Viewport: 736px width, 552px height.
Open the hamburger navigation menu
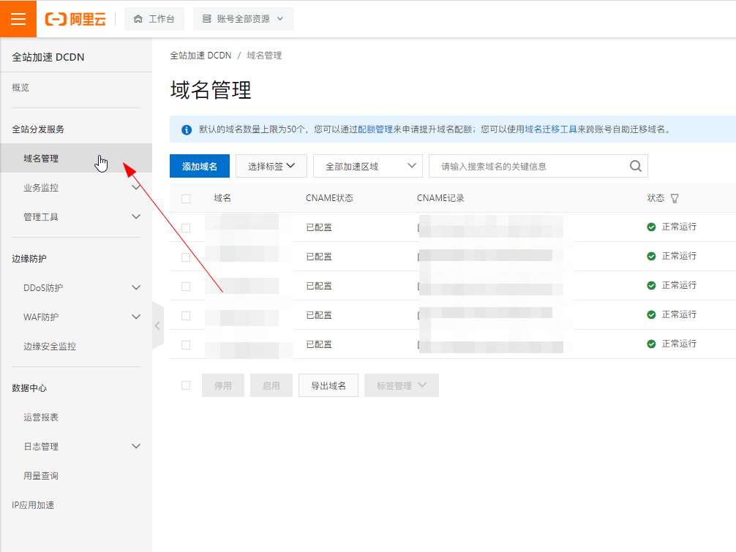coord(18,19)
